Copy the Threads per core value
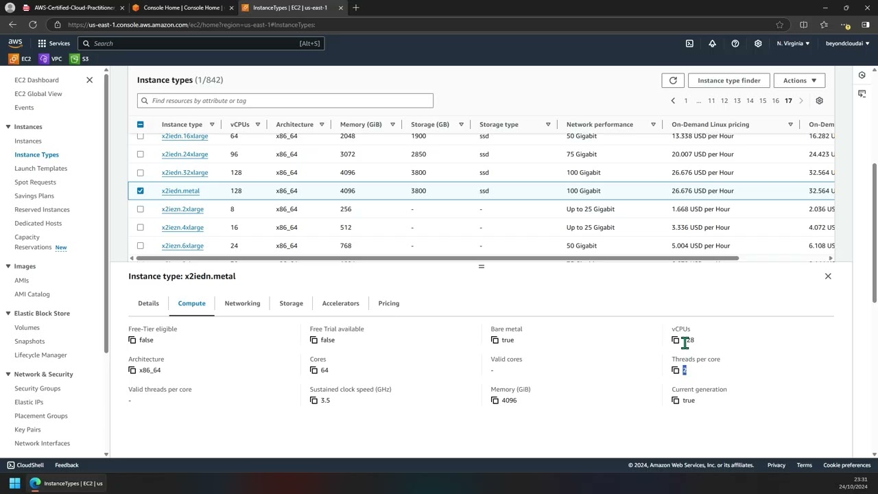This screenshot has width=878, height=494. coord(676,370)
